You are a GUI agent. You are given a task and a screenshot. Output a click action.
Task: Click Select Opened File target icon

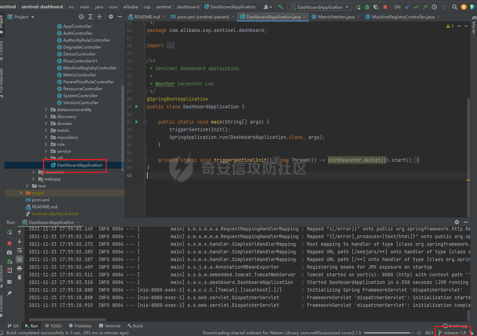tap(81, 17)
